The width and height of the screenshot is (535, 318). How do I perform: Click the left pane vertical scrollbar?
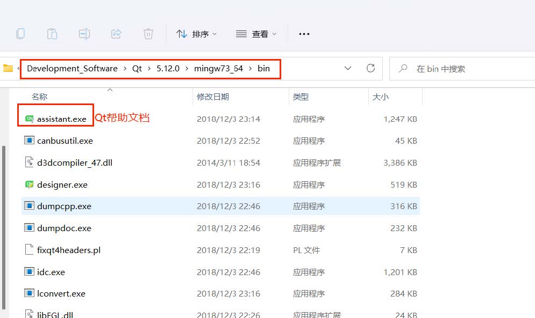pyautogui.click(x=4, y=227)
